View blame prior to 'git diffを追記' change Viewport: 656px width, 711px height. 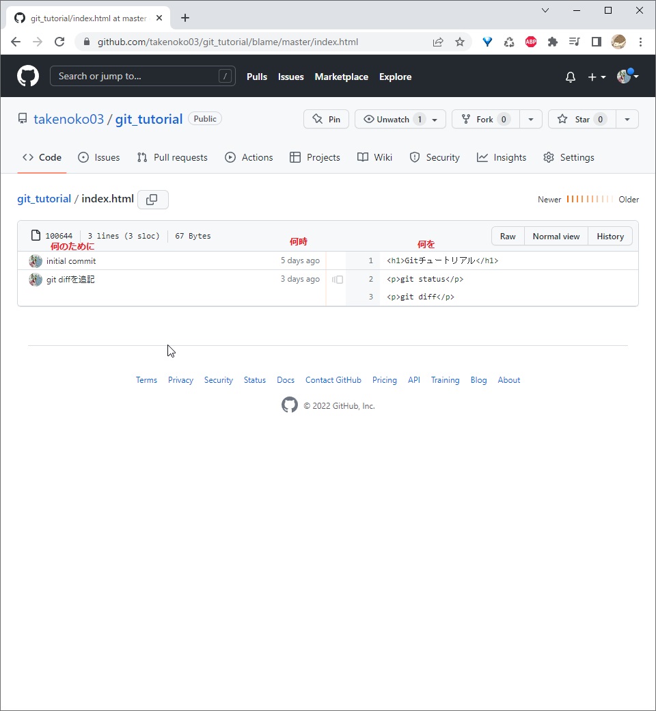point(338,280)
